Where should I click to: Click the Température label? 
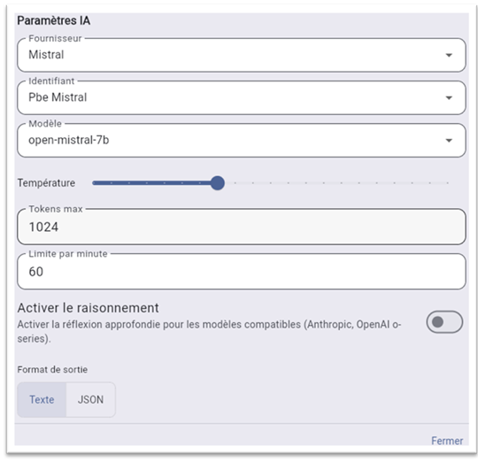tap(46, 183)
